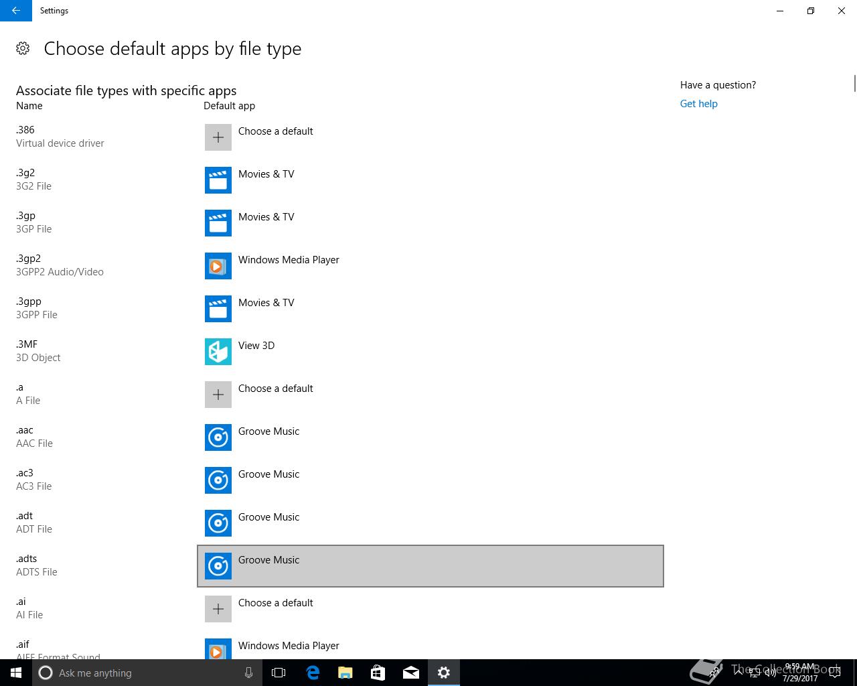Screen dimensions: 857x686
Task: Click the Groove Music icon for .adt
Action: pos(218,523)
